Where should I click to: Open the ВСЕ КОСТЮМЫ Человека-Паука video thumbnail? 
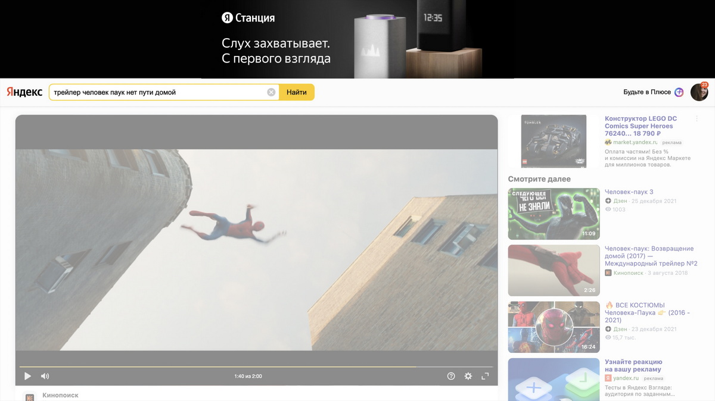[x=554, y=327]
